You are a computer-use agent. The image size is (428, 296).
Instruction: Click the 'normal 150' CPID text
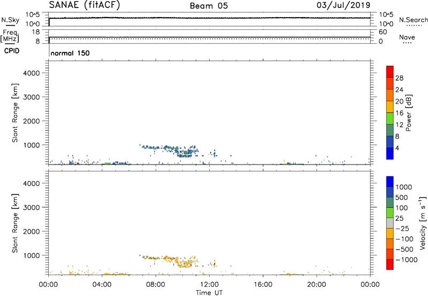pos(70,53)
